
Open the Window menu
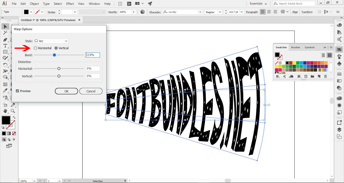(94, 4)
